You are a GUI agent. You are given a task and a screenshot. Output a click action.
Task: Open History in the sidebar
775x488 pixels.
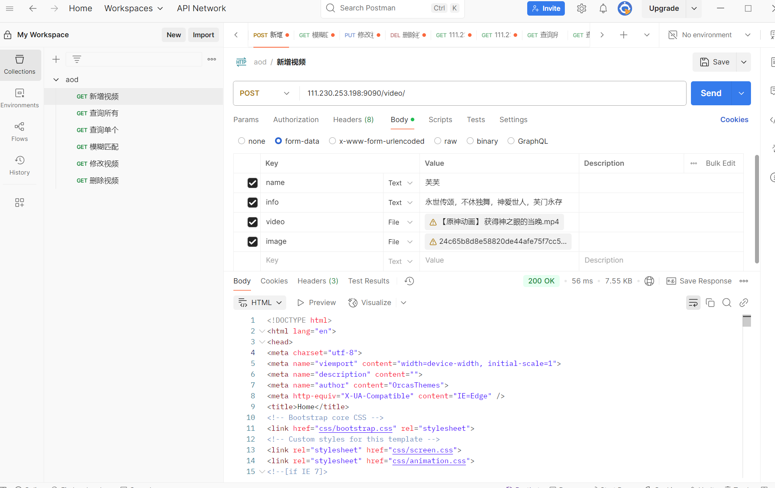click(x=20, y=165)
